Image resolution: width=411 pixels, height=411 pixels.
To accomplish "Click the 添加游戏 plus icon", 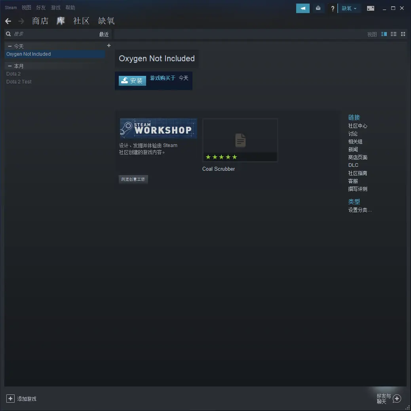I will click(x=11, y=398).
